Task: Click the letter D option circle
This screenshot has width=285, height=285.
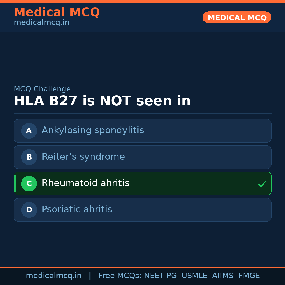Action: [x=29, y=210]
